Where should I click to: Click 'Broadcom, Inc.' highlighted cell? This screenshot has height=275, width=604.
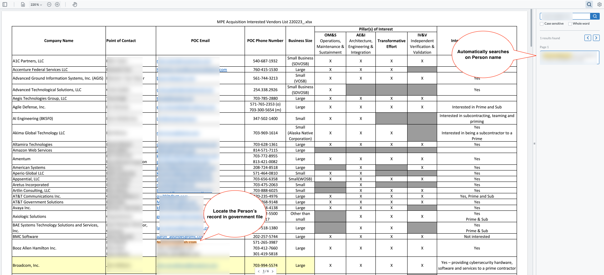(59, 265)
